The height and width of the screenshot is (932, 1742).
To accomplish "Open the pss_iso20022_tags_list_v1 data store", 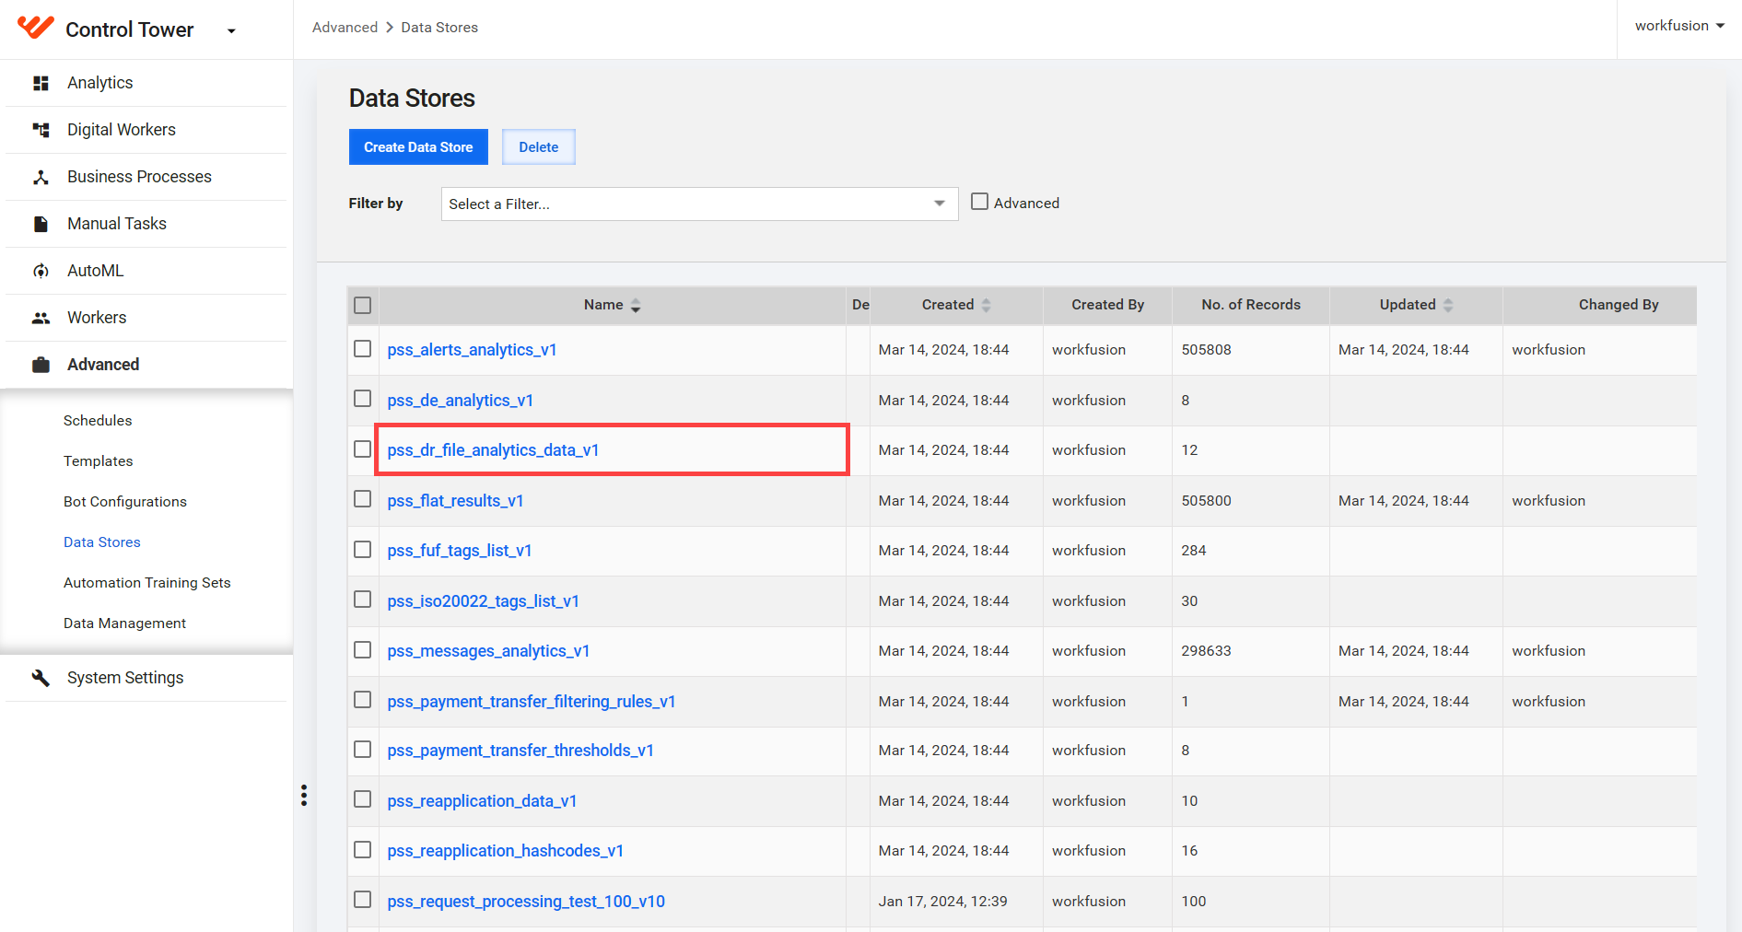I will point(484,601).
